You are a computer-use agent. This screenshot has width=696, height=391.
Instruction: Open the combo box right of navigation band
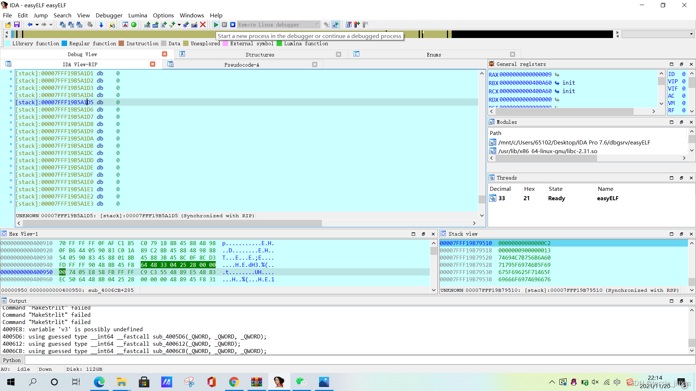click(691, 34)
